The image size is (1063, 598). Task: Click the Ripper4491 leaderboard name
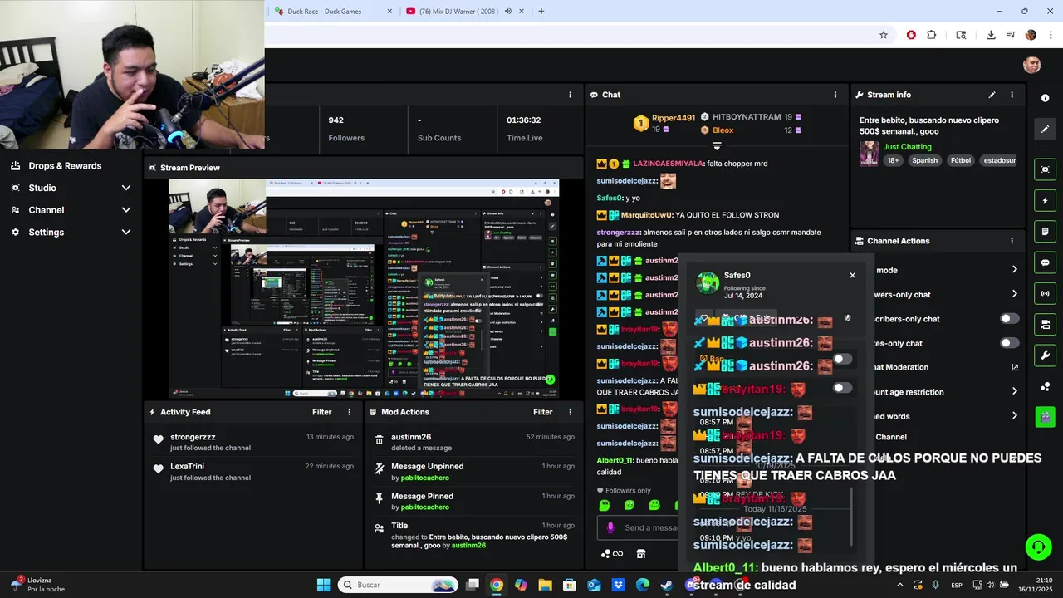pos(674,118)
